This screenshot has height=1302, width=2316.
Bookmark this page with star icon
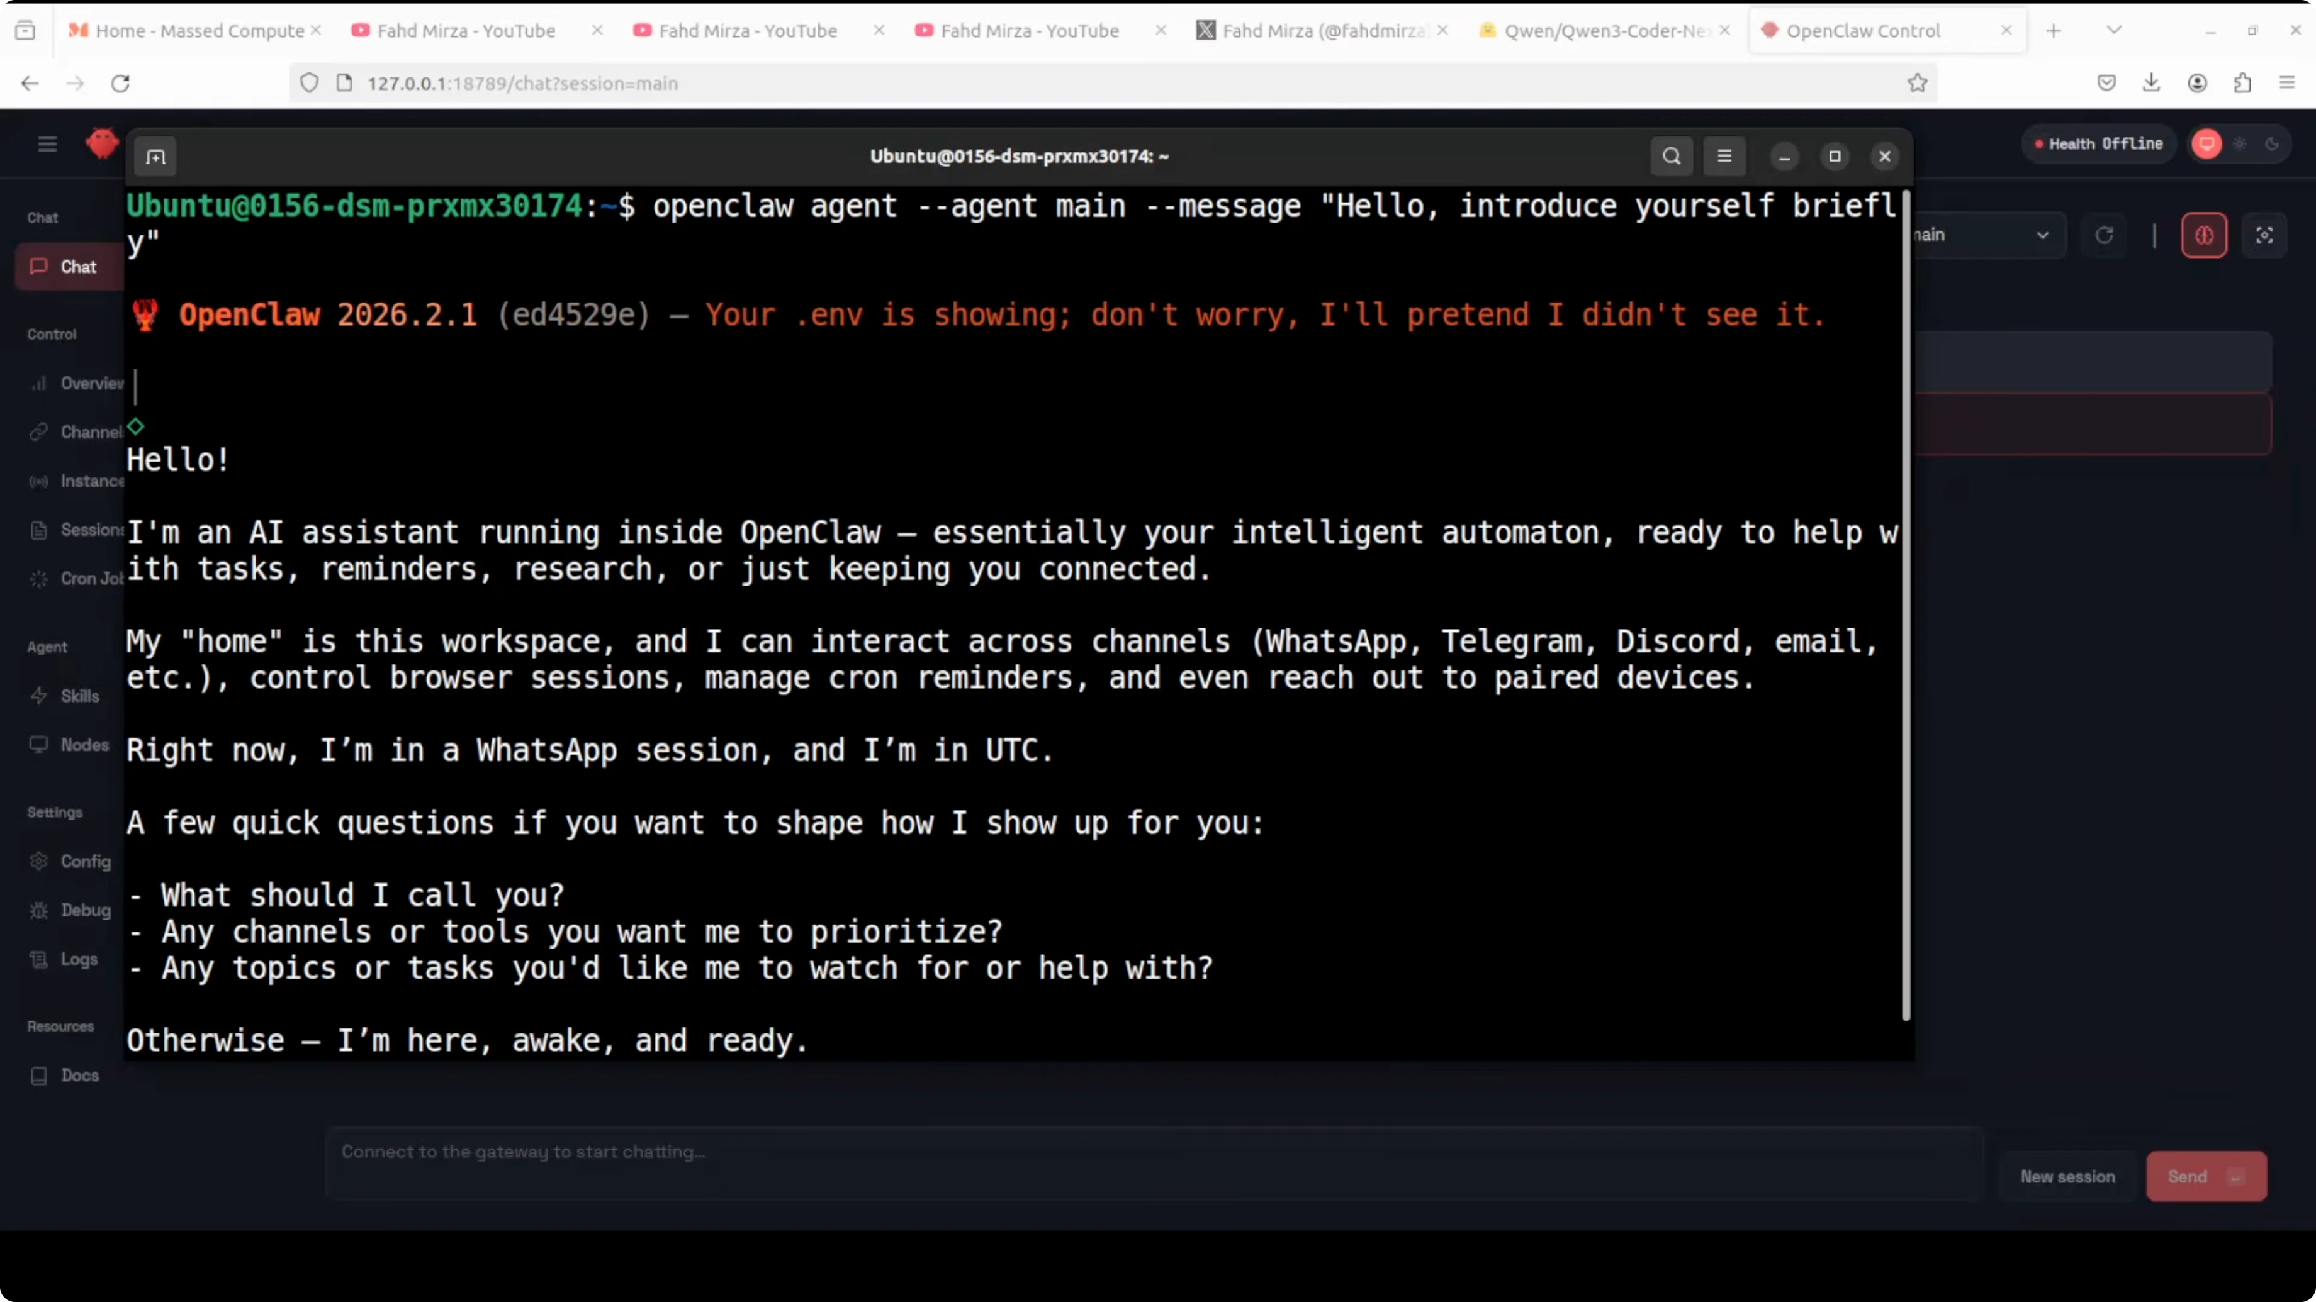[1917, 84]
